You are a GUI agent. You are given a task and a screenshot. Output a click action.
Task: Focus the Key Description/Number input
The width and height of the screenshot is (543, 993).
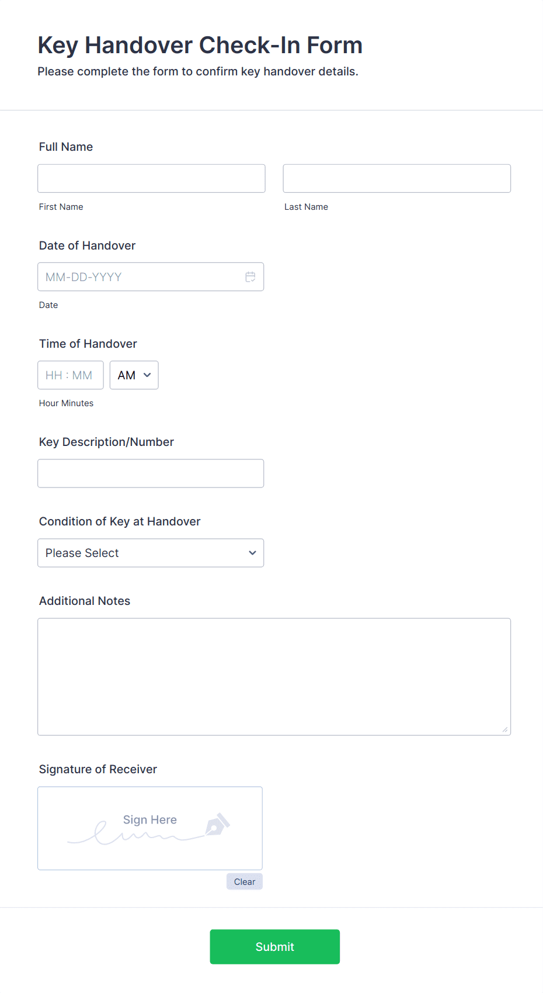click(151, 473)
